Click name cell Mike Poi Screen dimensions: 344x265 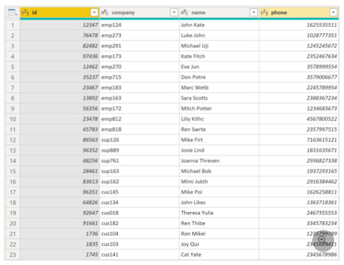(x=219, y=192)
